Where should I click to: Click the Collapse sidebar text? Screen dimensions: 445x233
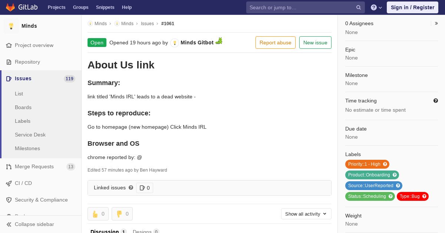[x=34, y=224]
